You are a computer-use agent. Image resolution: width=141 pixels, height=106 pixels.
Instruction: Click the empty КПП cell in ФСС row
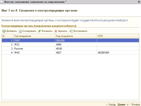pyautogui.click(x=118, y=45)
